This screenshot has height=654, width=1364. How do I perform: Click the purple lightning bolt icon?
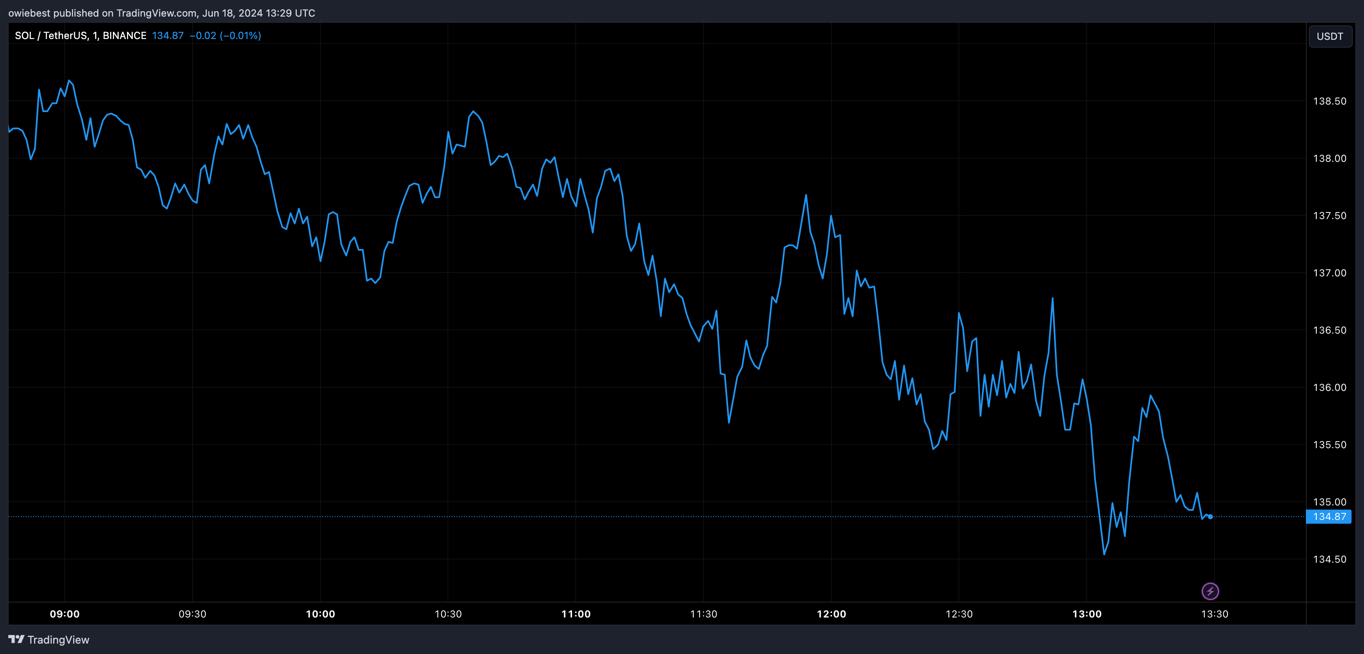[x=1210, y=591]
